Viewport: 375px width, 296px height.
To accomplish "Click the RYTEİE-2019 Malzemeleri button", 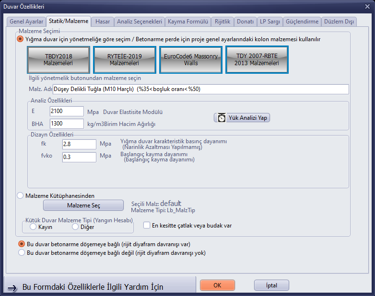I will coord(124,60).
